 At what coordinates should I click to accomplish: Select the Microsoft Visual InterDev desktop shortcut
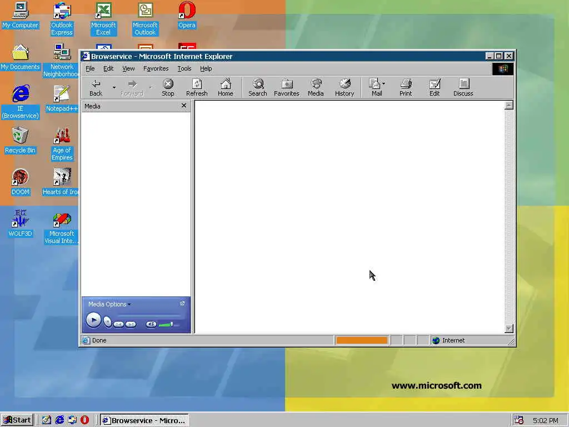(x=61, y=227)
